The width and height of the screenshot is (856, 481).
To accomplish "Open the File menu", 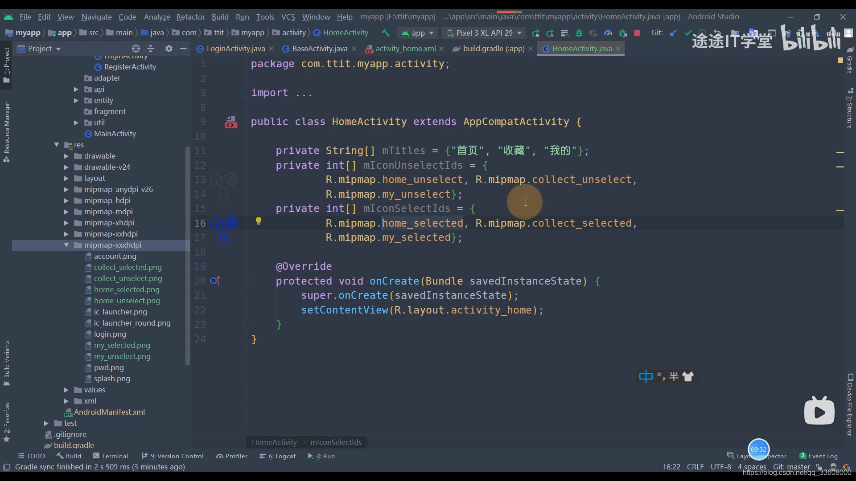I will click(25, 17).
